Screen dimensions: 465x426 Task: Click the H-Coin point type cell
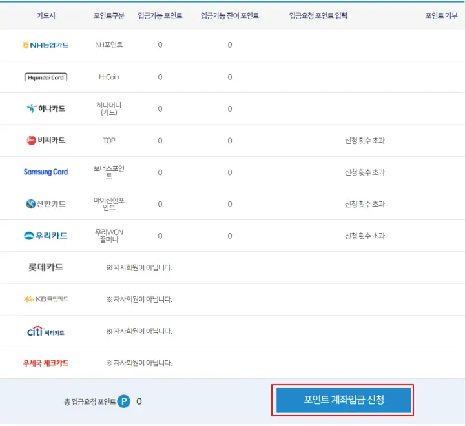109,77
